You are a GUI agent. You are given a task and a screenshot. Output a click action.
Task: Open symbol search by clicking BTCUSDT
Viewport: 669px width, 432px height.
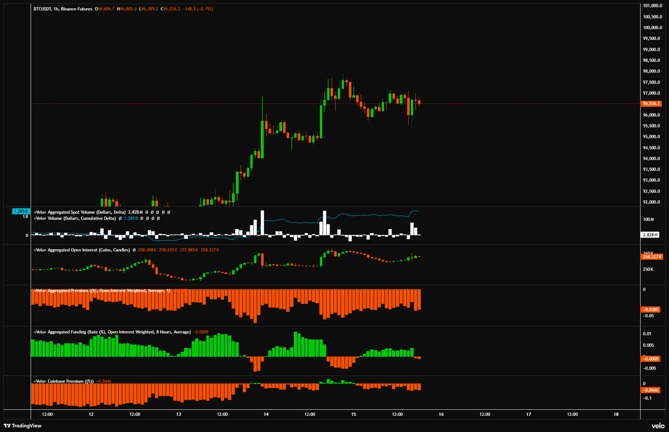pos(42,9)
